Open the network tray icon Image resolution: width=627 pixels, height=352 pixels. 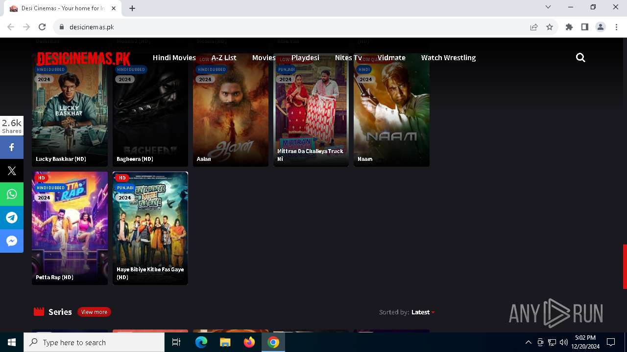point(552,342)
